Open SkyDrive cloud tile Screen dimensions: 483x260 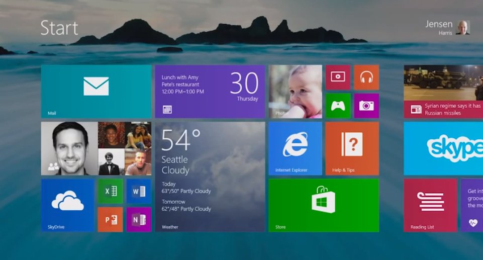coord(67,205)
